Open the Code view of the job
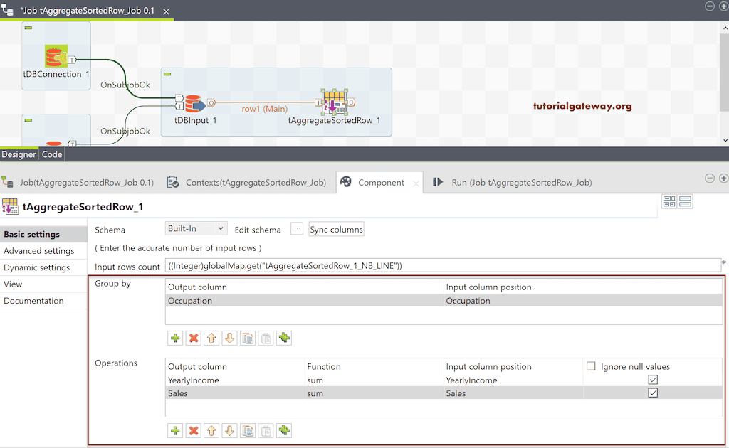The image size is (729, 448). click(x=51, y=154)
